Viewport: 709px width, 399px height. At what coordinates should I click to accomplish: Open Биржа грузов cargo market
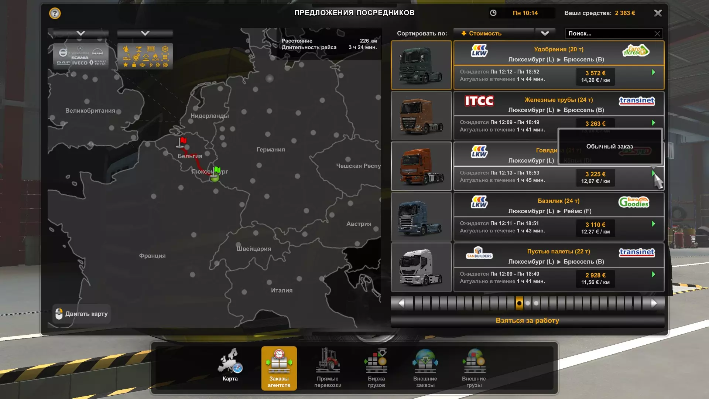[376, 368]
